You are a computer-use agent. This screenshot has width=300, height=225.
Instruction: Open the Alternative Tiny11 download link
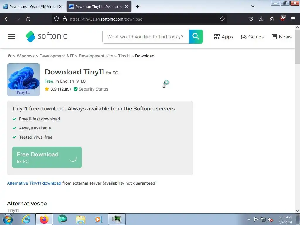pos(34,183)
